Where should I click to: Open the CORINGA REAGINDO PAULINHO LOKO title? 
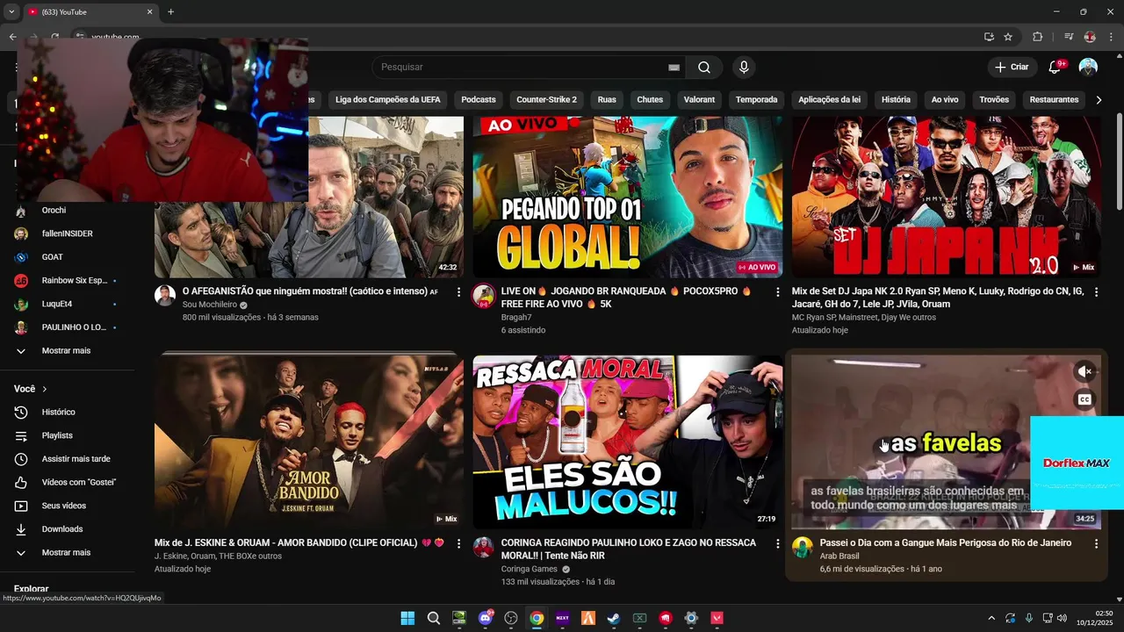tap(628, 549)
